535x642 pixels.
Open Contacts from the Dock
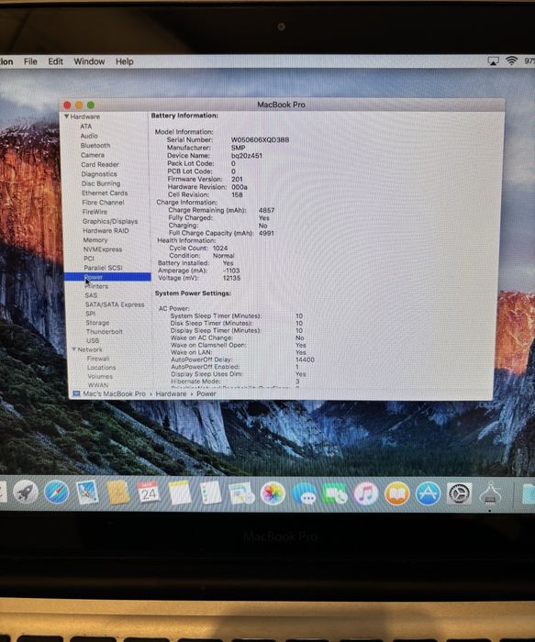tap(118, 492)
